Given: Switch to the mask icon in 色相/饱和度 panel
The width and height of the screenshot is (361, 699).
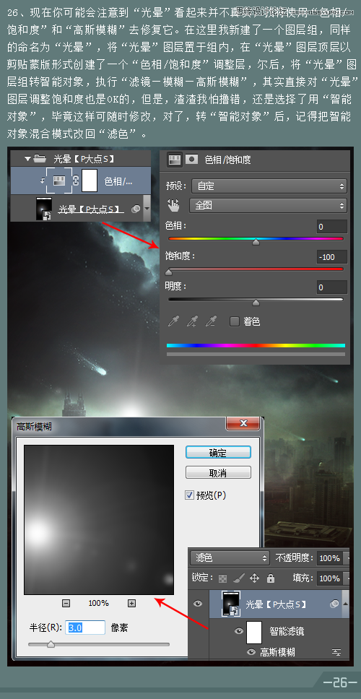Looking at the screenshot, I should click(191, 159).
